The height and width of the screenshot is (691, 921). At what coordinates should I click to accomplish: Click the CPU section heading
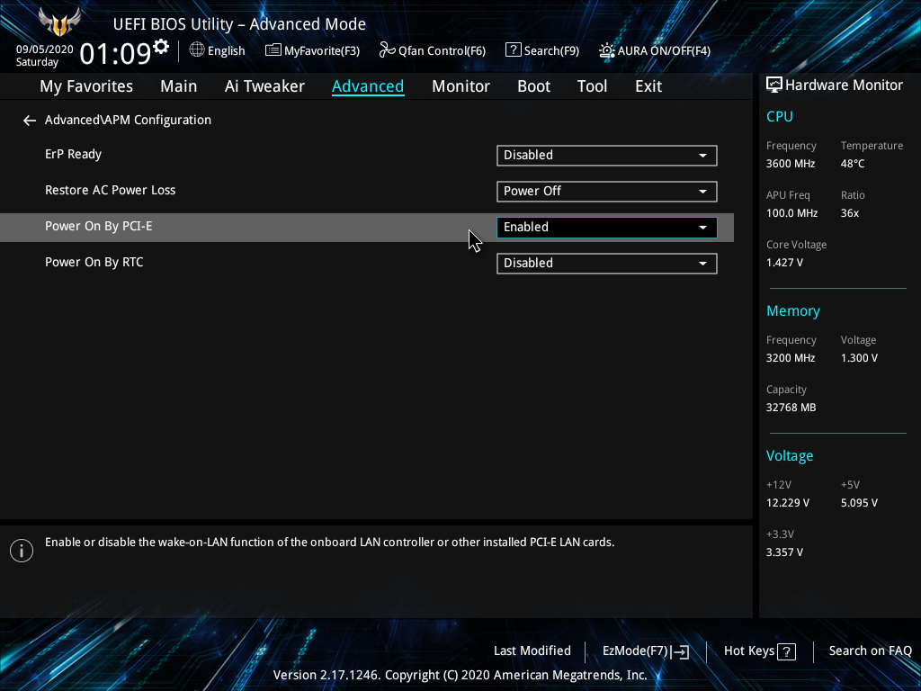[780, 117]
